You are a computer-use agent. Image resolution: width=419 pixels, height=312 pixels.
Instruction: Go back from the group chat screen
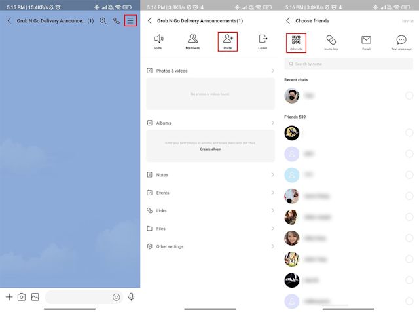coord(9,20)
